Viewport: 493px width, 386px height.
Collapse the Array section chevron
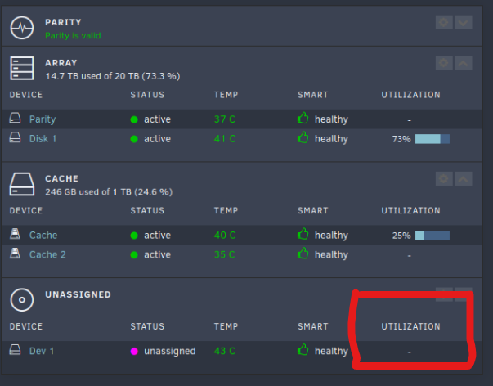pos(463,63)
